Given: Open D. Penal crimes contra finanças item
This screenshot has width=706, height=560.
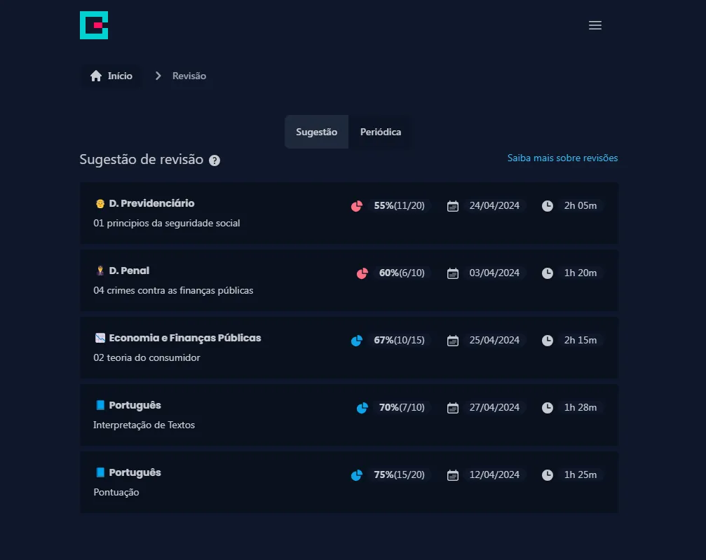Looking at the screenshot, I should (x=349, y=280).
